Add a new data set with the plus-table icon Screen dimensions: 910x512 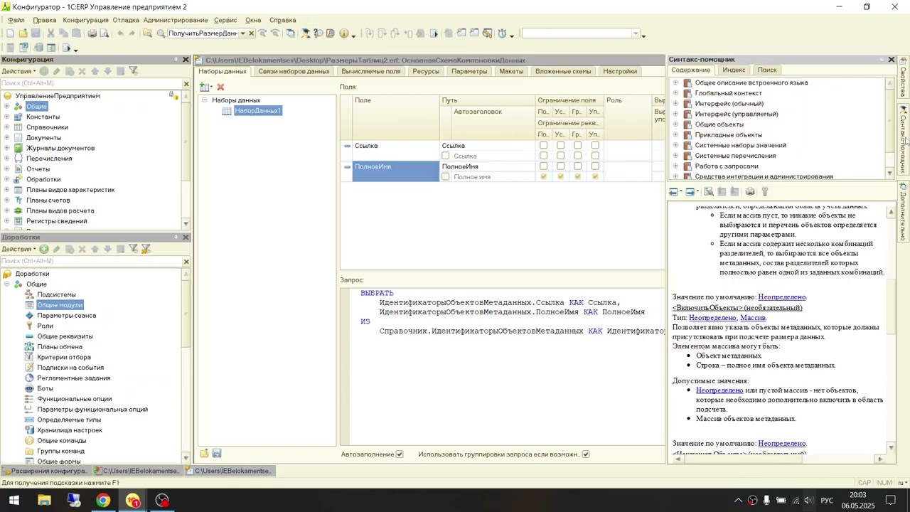tap(205, 87)
